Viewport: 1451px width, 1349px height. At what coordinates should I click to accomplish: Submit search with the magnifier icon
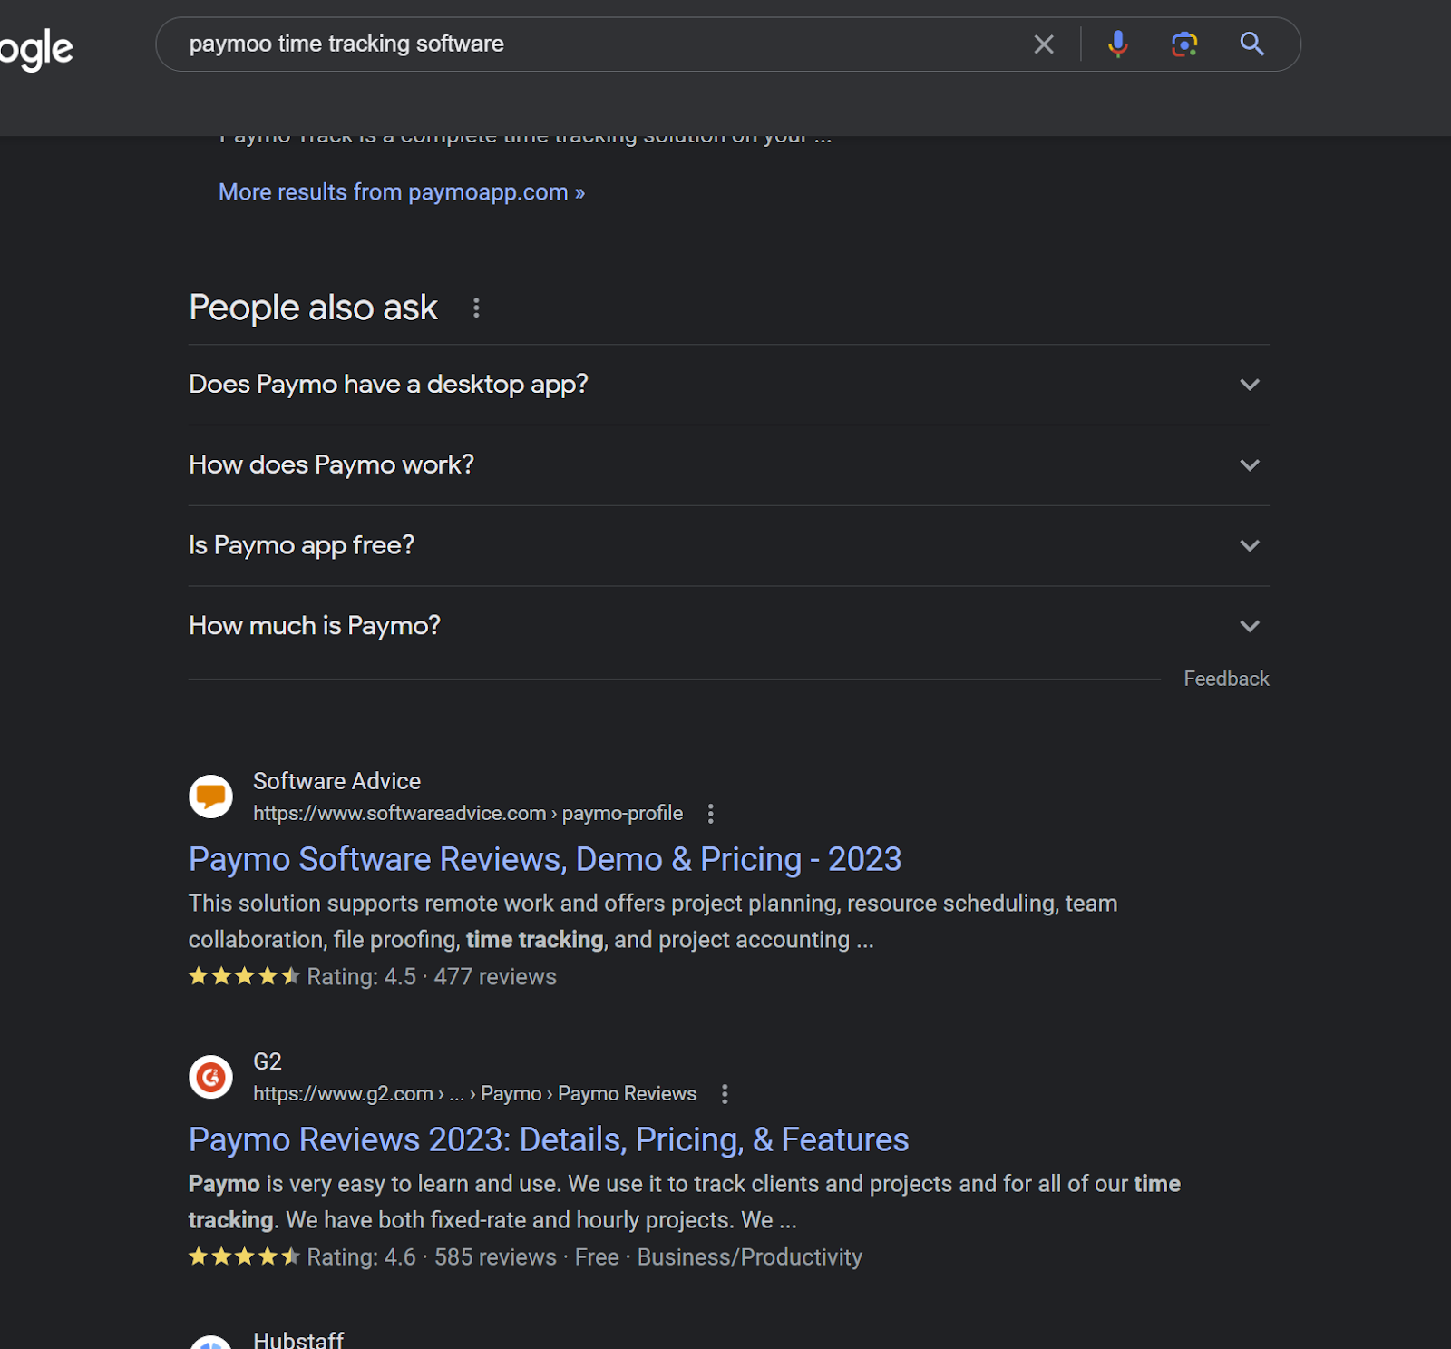1252,44
